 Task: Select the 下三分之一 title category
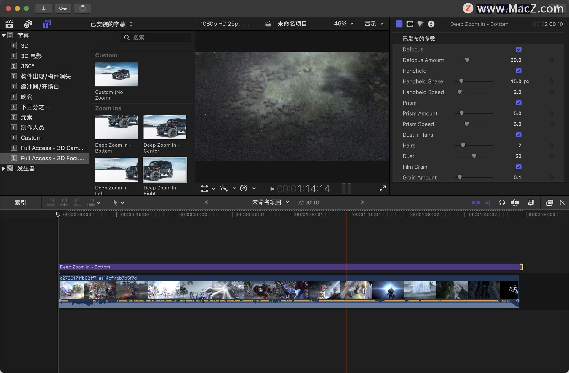pyautogui.click(x=35, y=107)
